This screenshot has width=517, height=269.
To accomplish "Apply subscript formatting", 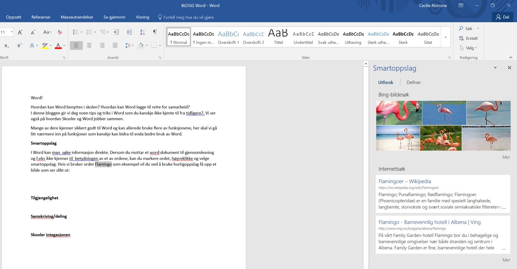I will pyautogui.click(x=7, y=45).
